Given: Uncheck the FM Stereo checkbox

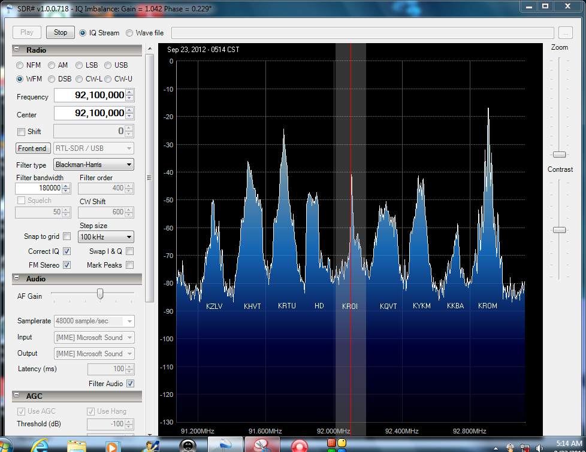Looking at the screenshot, I should (x=67, y=265).
